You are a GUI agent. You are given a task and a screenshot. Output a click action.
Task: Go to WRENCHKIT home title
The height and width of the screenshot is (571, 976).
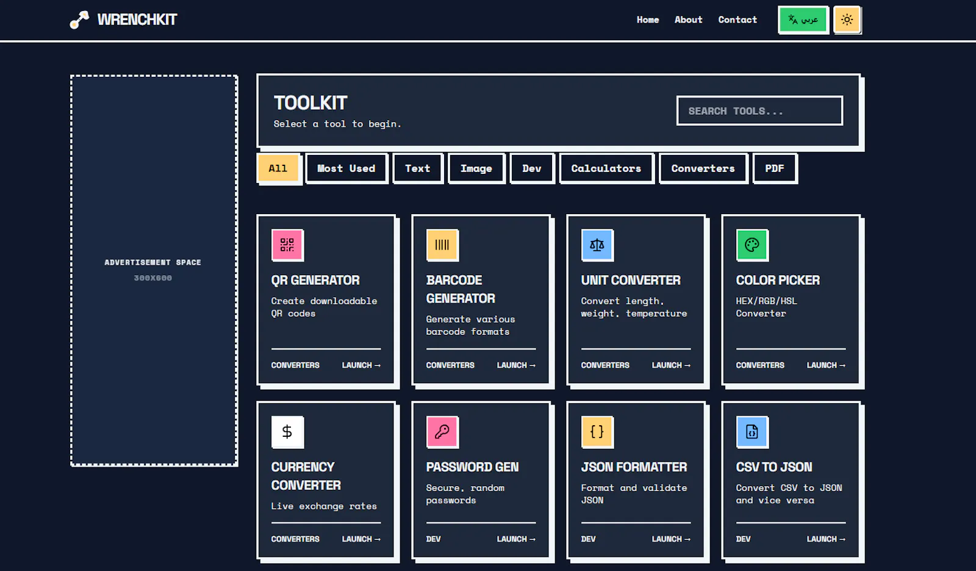point(137,20)
